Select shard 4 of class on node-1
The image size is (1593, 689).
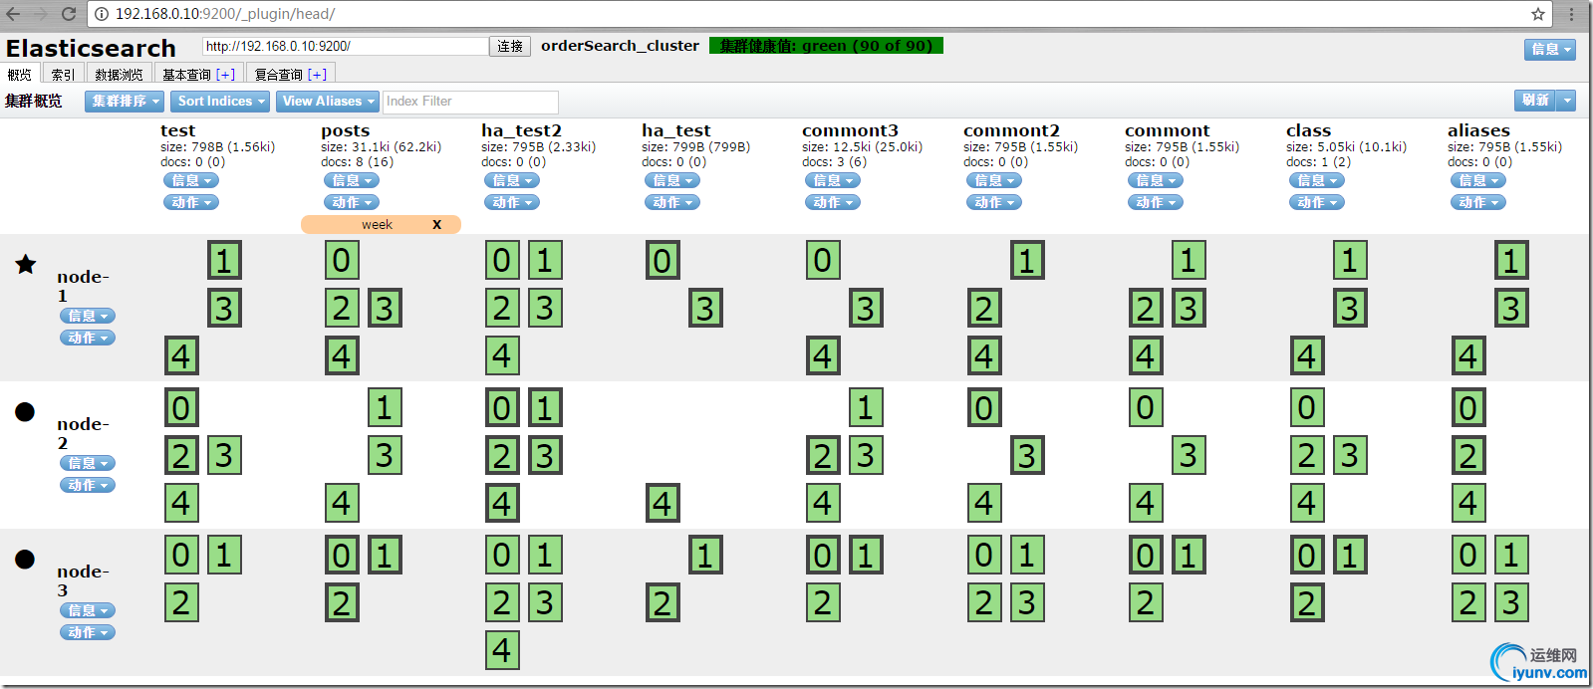[1307, 356]
